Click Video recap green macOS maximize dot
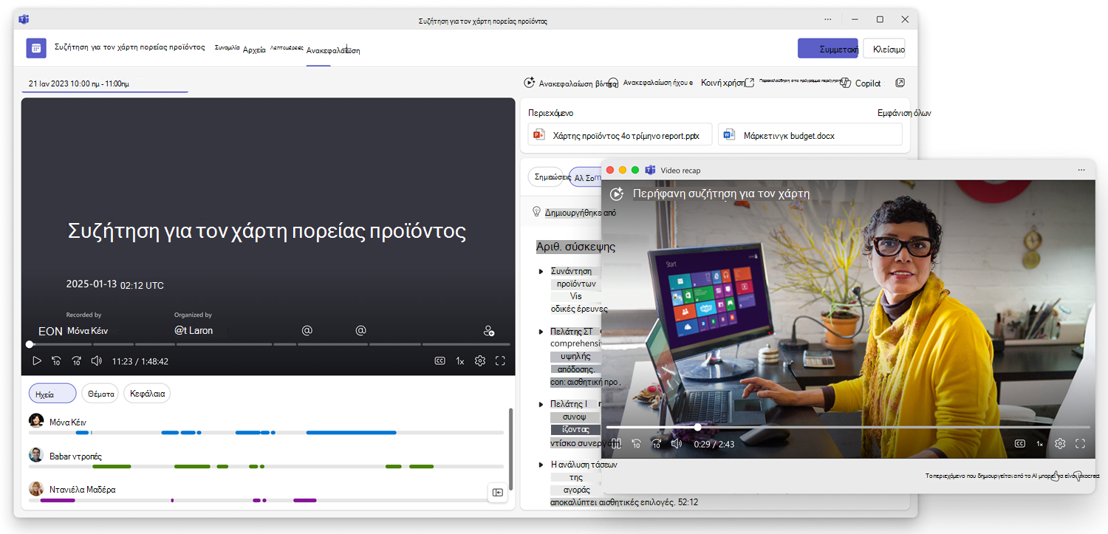Screen dimensions: 1108x534 635,170
